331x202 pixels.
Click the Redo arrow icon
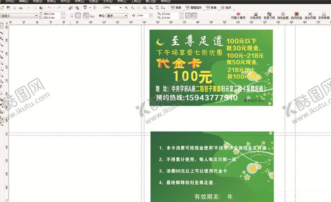tap(59, 8)
